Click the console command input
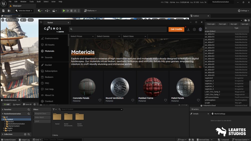Viewport: 251px width, 141px height. click(62, 140)
